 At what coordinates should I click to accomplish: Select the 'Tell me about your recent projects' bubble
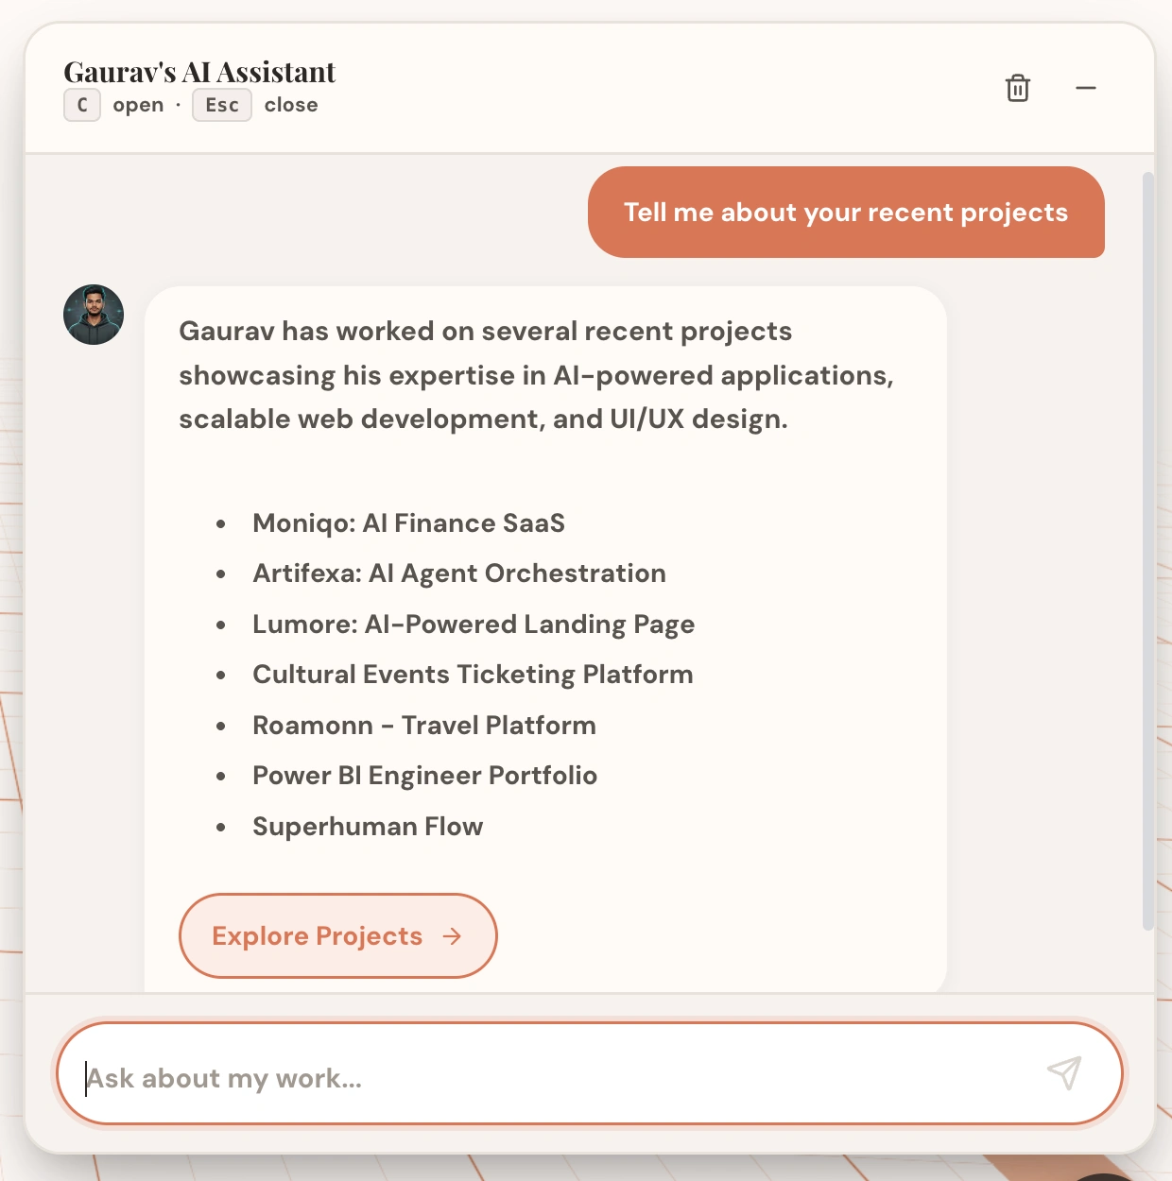pyautogui.click(x=846, y=213)
